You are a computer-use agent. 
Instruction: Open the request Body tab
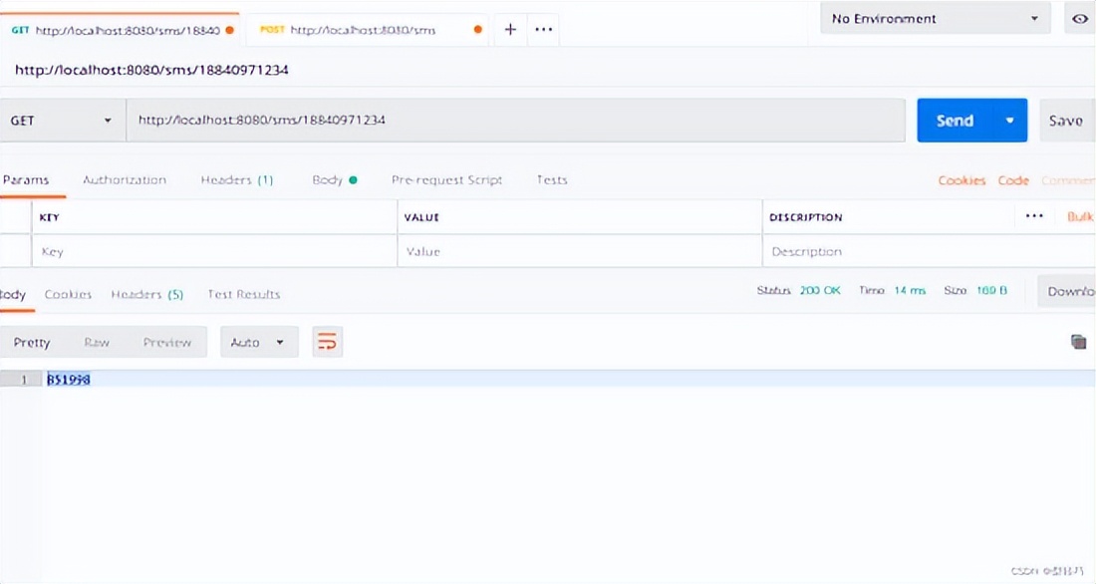[x=334, y=179]
